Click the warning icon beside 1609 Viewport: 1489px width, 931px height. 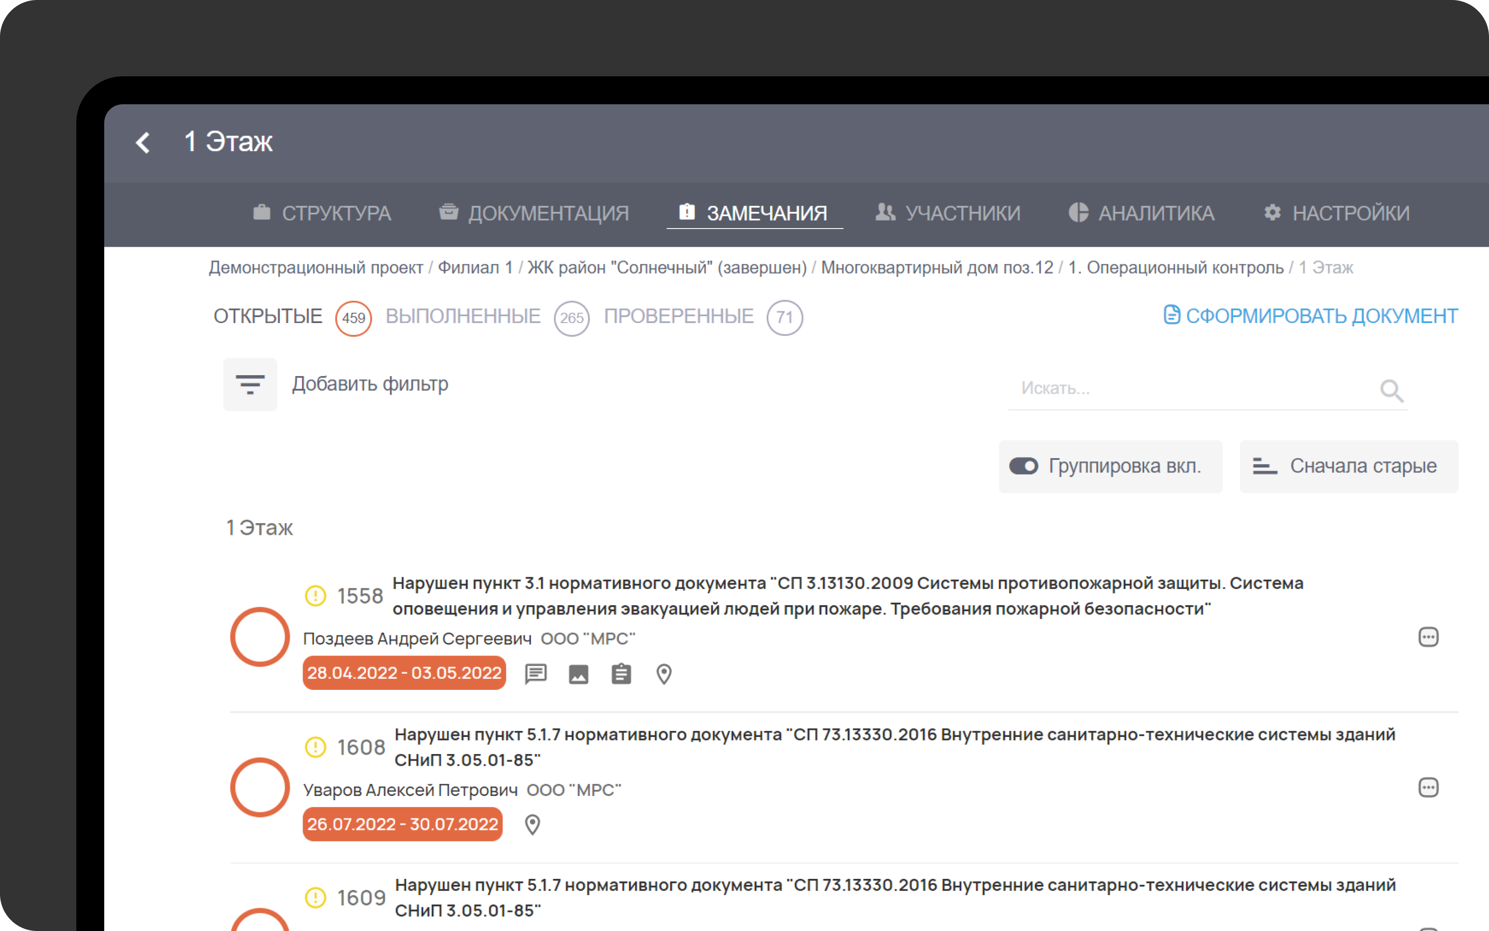(315, 898)
